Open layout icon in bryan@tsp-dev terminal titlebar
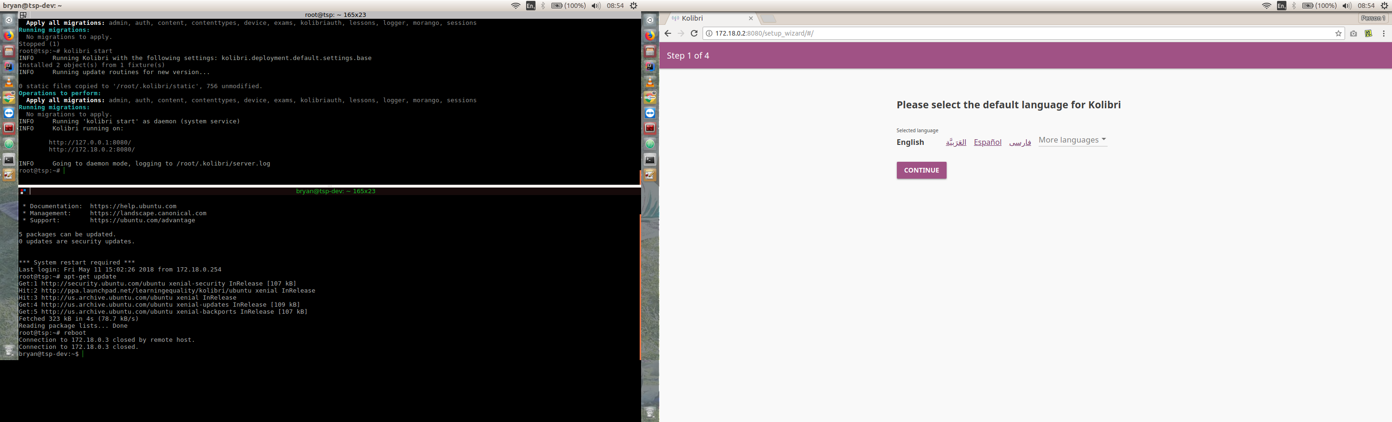1392x422 pixels. (x=23, y=191)
